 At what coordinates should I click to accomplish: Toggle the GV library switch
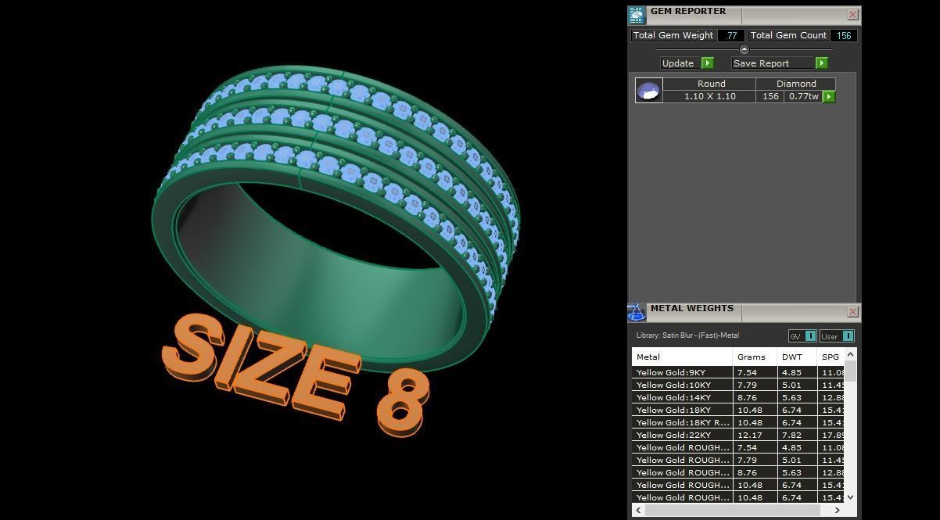point(802,336)
